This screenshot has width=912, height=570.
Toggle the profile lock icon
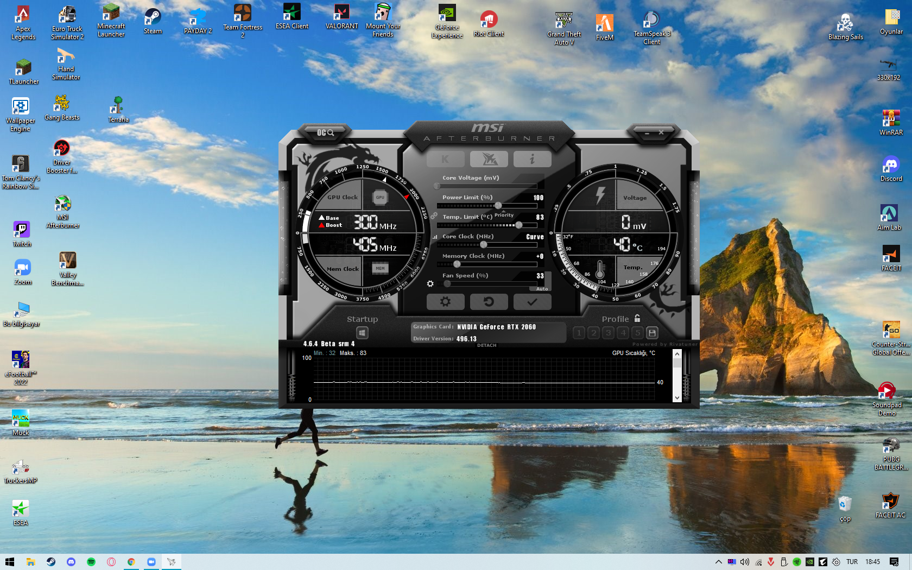637,319
